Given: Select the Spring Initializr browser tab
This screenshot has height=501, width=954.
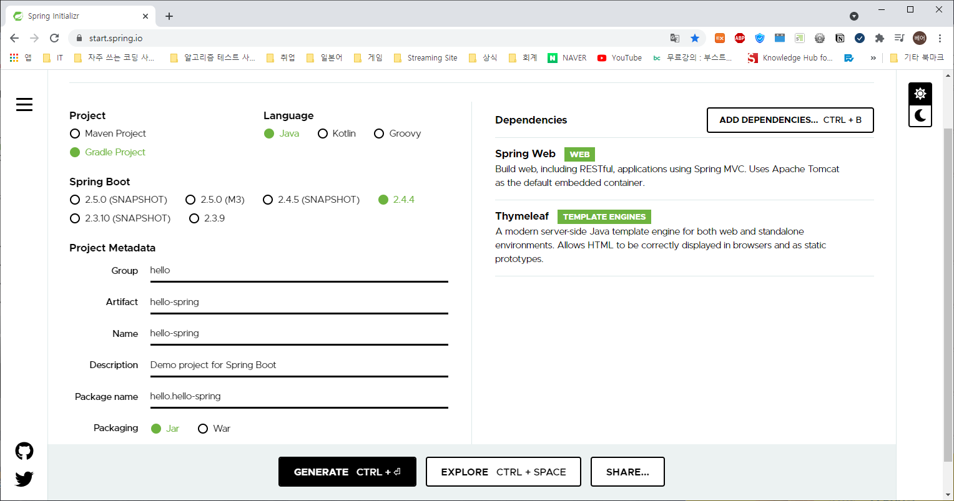Looking at the screenshot, I should pyautogui.click(x=79, y=16).
